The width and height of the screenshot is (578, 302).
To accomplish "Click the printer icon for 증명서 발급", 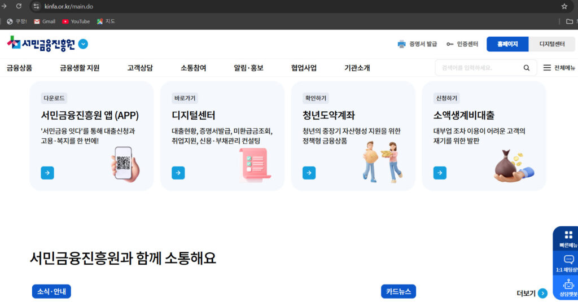I will point(401,44).
